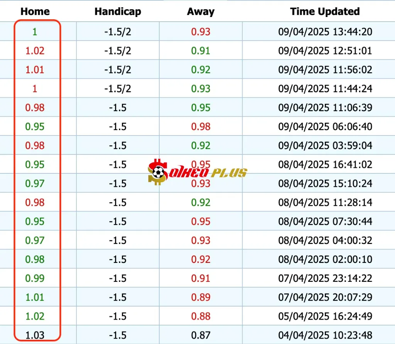
Task: Select the timestamp 09/04/2025 13:44:20
Action: 325,32
